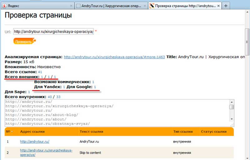The width and height of the screenshot is (250, 160).
Task: Click the textarea scroll down arrow
Action: click(x=232, y=119)
